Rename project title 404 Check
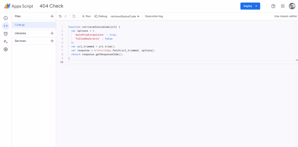This screenshot has width=298, height=147. tap(52, 6)
